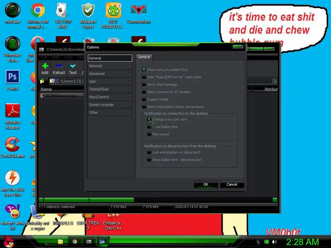Click the Extract icon in 7-Zip toolbar
This screenshot has width=331, height=248.
[59, 69]
